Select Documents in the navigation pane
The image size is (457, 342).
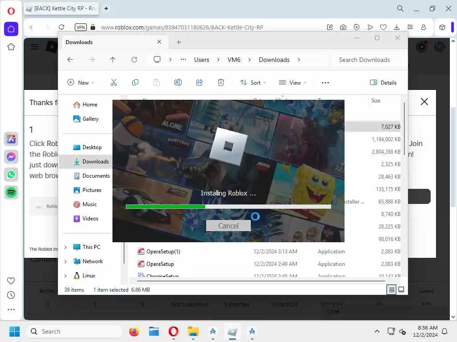[x=92, y=175]
